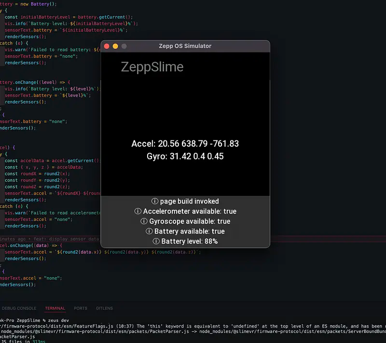
Task: Focus the "Zepp OS Simulator" title bar
Action: click(185, 46)
